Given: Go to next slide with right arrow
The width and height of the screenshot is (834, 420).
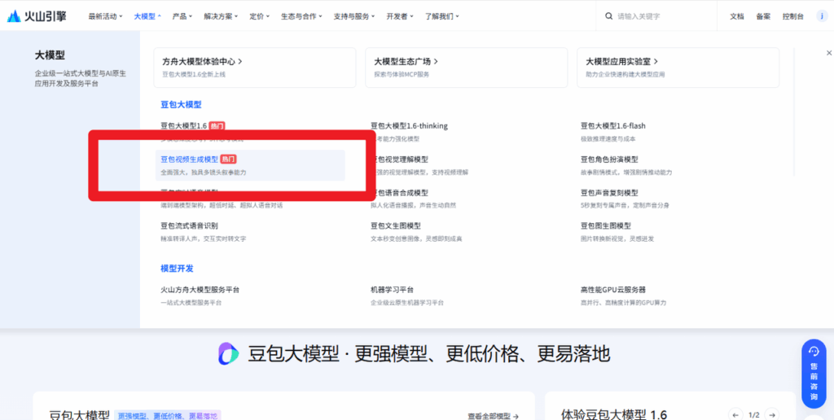Looking at the screenshot, I should (771, 414).
